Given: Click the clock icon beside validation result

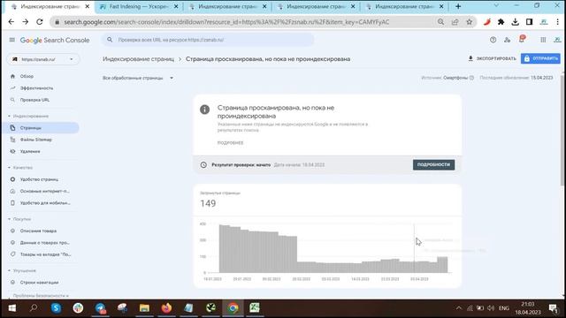Looking at the screenshot, I should point(203,165).
